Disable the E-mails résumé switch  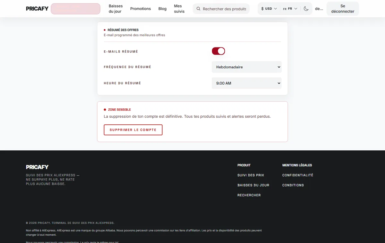pos(218,51)
